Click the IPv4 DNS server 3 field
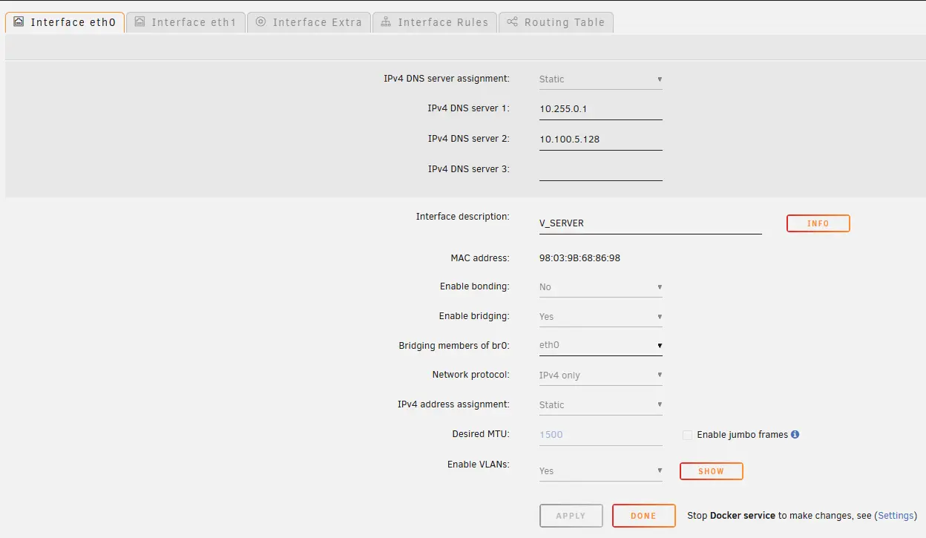This screenshot has width=926, height=538. tap(600, 170)
